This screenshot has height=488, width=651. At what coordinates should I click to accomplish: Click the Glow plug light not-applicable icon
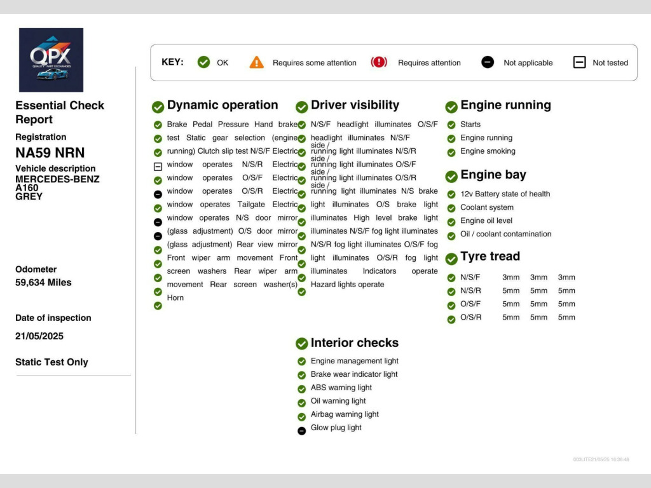pos(302,431)
